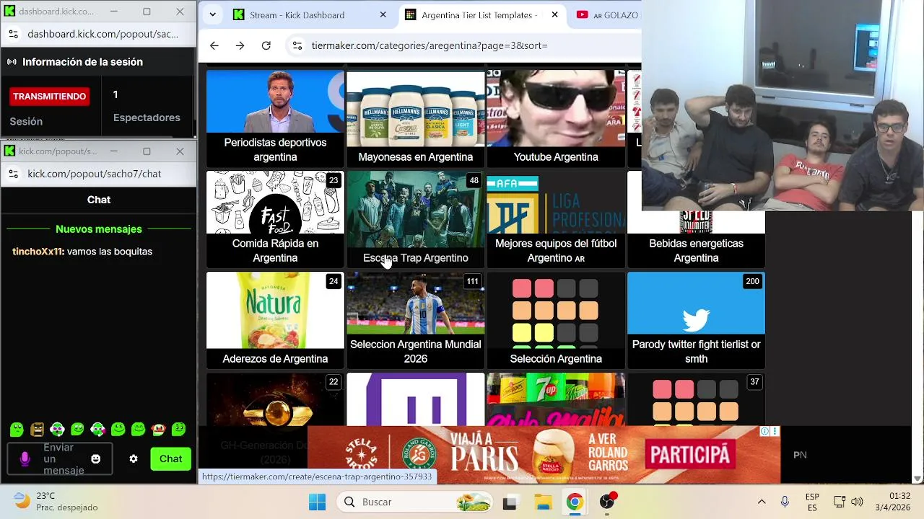
Task: Click the browser forward arrow
Action: click(240, 45)
